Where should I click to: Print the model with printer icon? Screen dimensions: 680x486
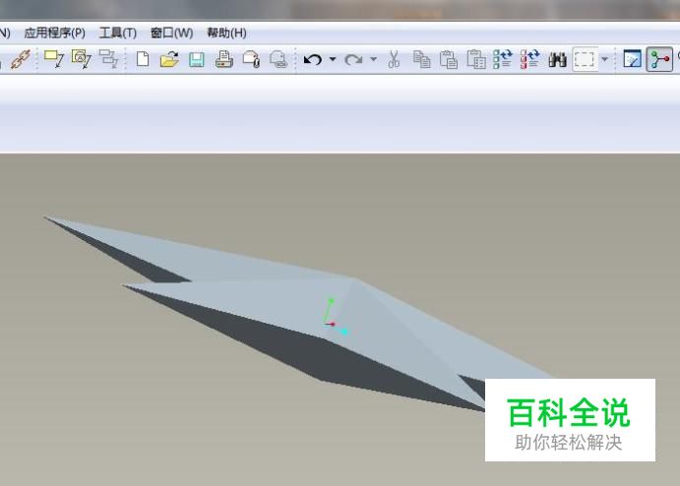click(x=223, y=59)
